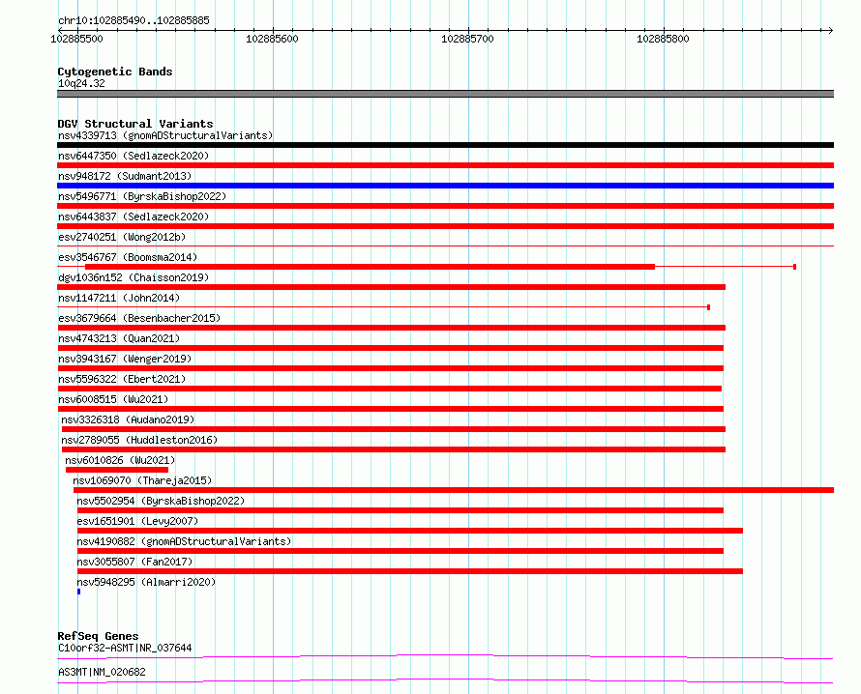The width and height of the screenshot is (861, 694).
Task: Open nsv3943167 (Wenger2019) variant
Action: click(125, 359)
